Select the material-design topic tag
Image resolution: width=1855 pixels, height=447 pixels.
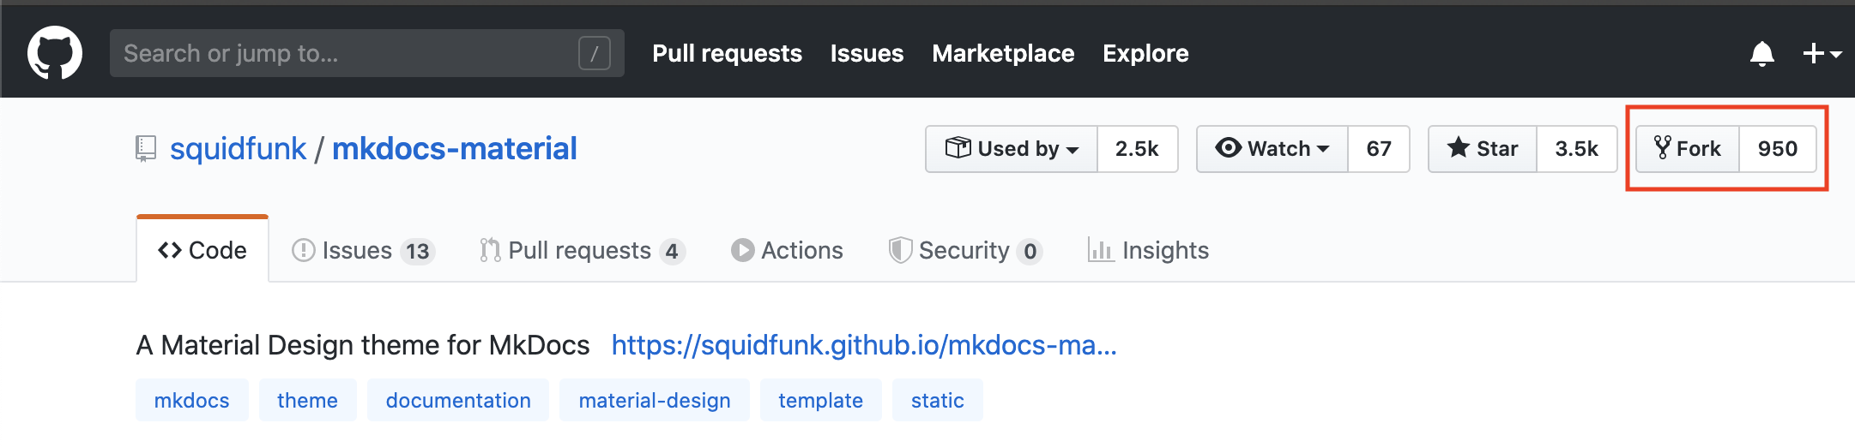pyautogui.click(x=655, y=400)
